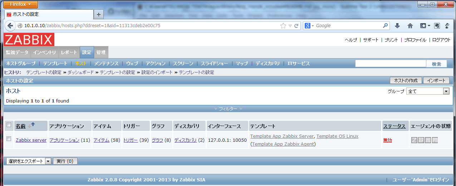
Task: Open the Firefox menu button dropdown
Action: (x=21, y=4)
